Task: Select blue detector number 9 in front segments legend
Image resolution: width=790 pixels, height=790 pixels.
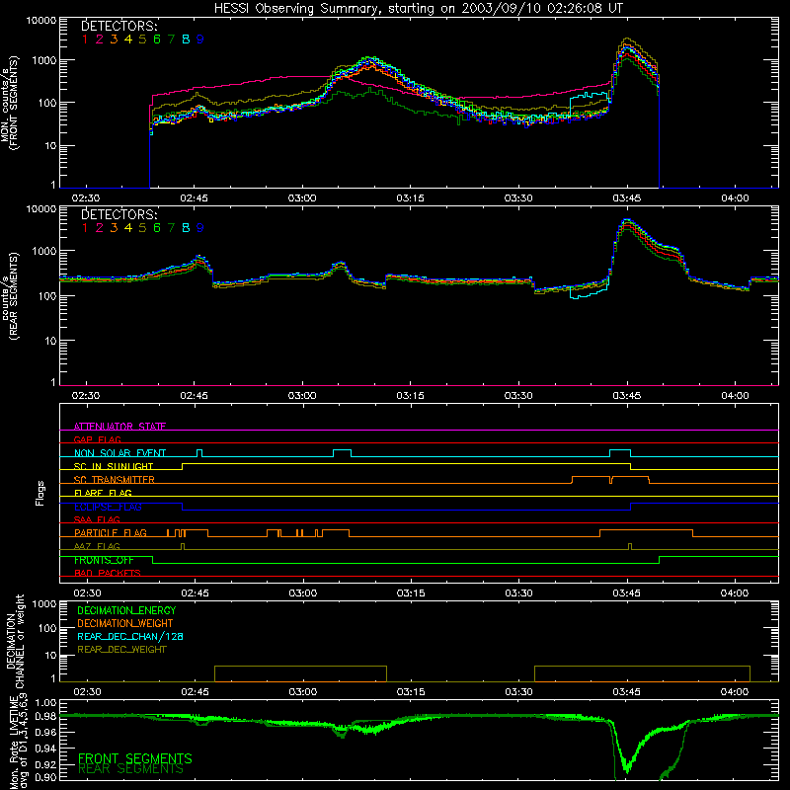Action: point(200,39)
